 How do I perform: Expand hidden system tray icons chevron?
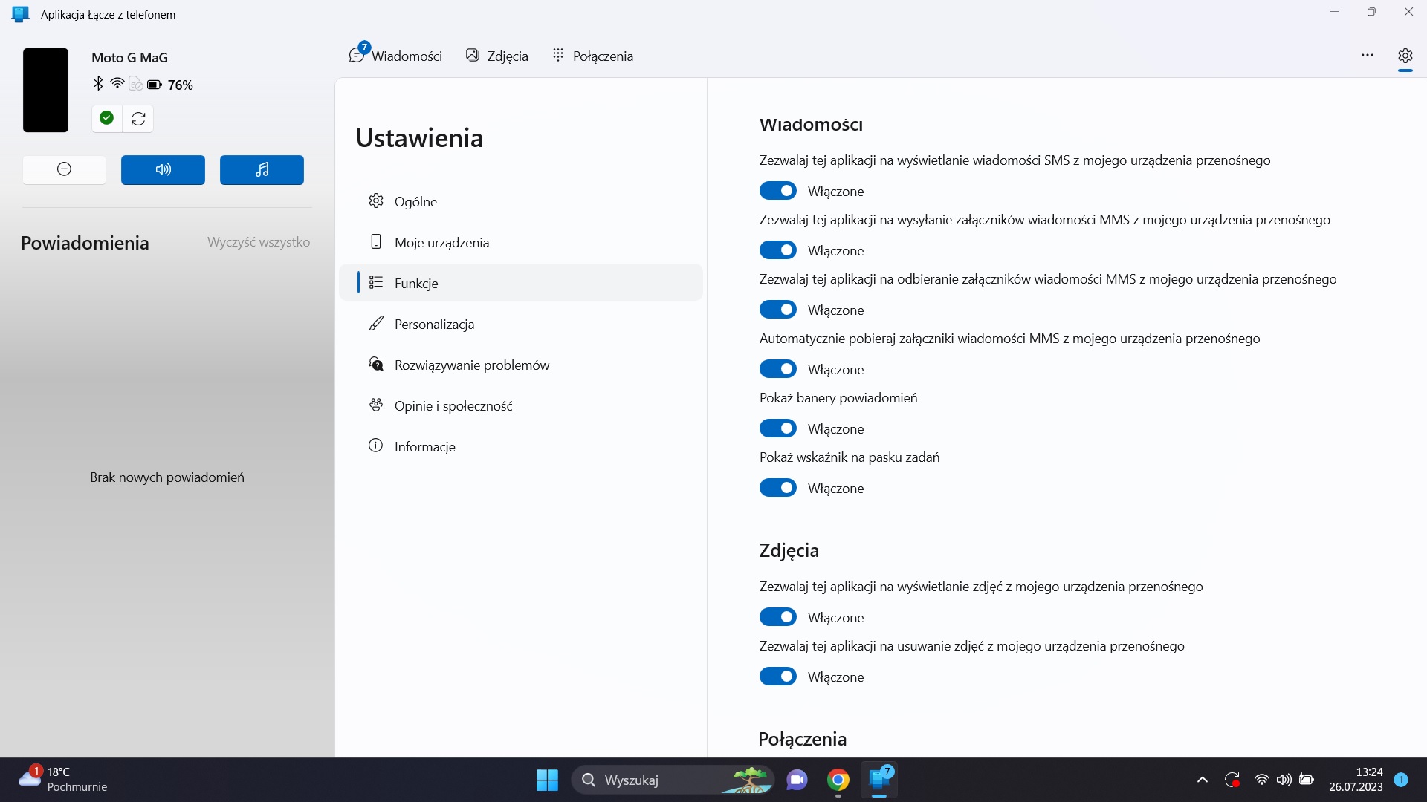pyautogui.click(x=1202, y=780)
